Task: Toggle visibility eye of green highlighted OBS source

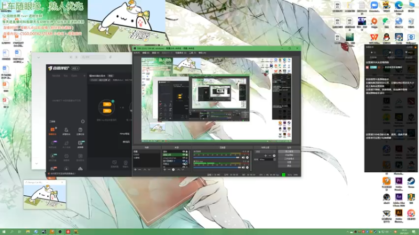Action: (x=184, y=155)
